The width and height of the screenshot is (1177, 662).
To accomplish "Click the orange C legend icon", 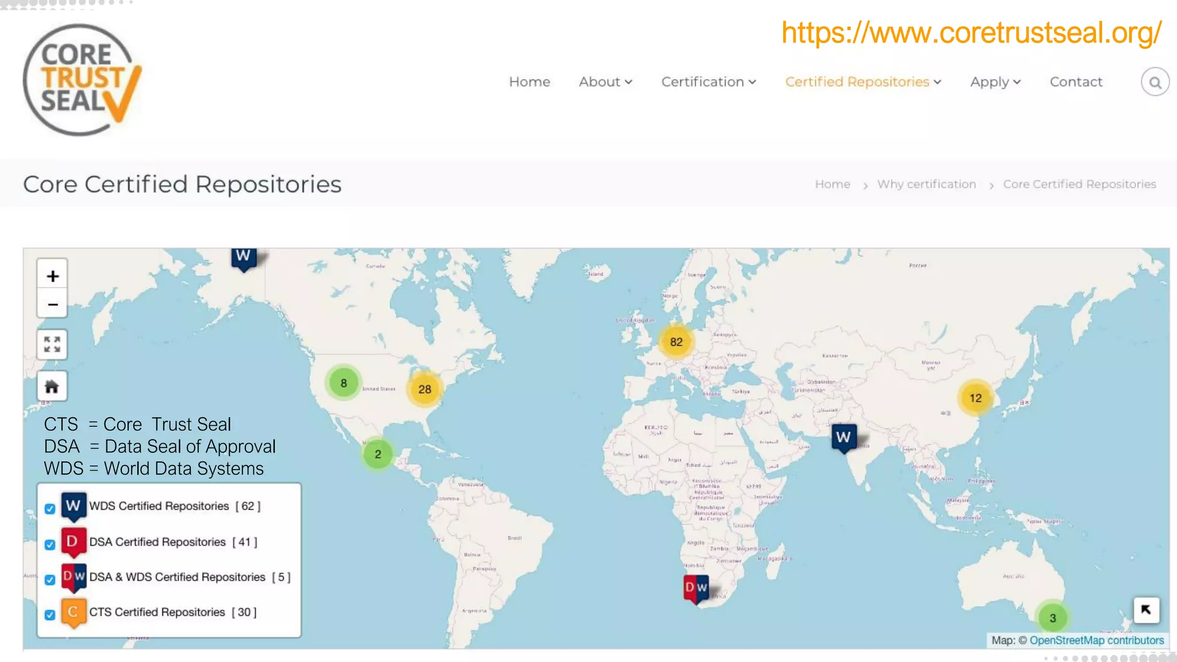I will click(x=74, y=613).
